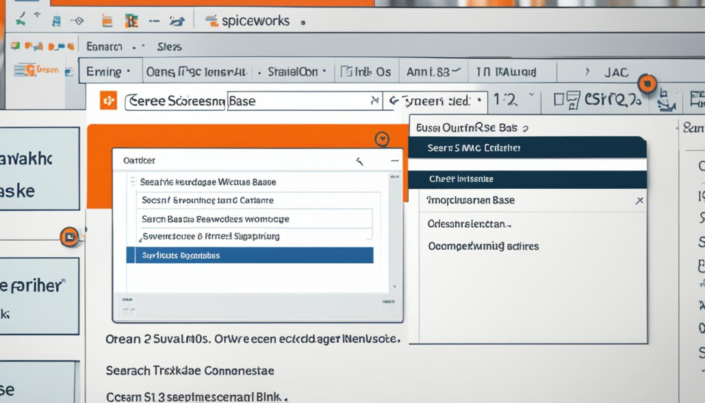This screenshot has height=403, width=705.
Task: Choose the Ocomoerkwmiug scfires option
Action: [483, 246]
